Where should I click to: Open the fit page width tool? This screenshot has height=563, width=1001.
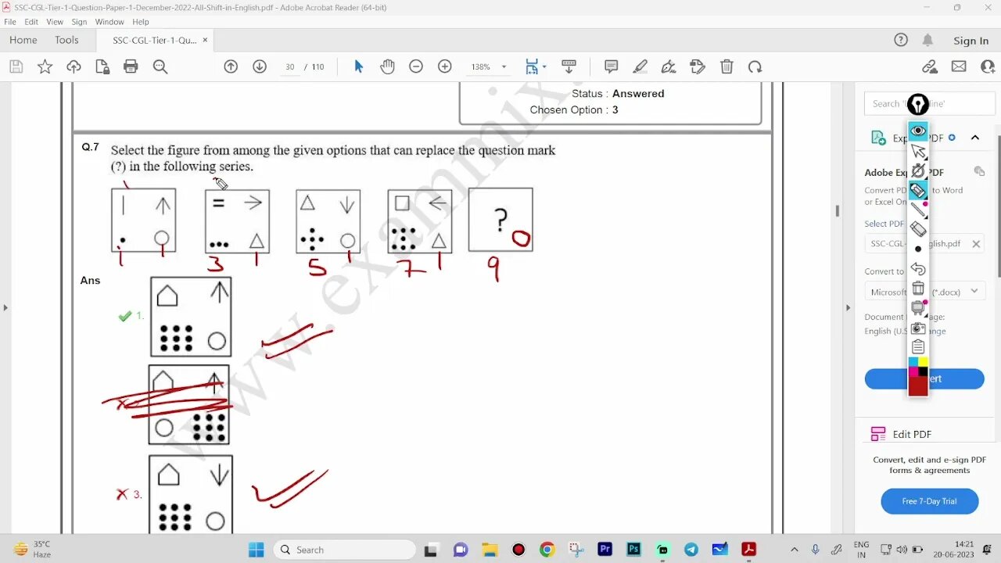pos(532,67)
